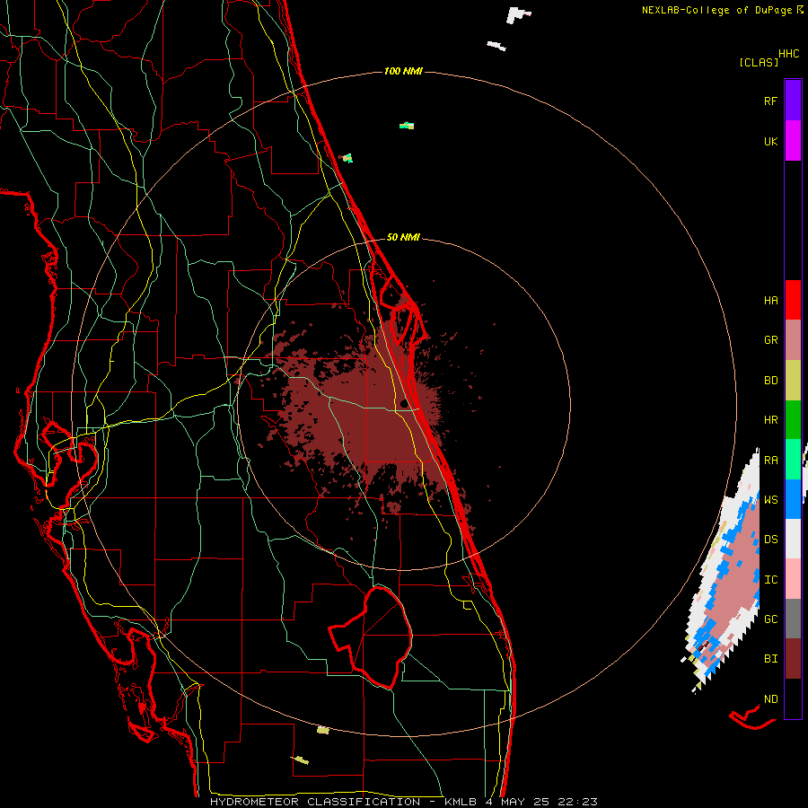The image size is (808, 808).
Task: Click the black radar site dot
Action: tap(404, 403)
